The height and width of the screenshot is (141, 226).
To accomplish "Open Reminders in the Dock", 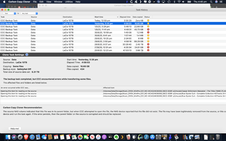I will tap(68, 137).
